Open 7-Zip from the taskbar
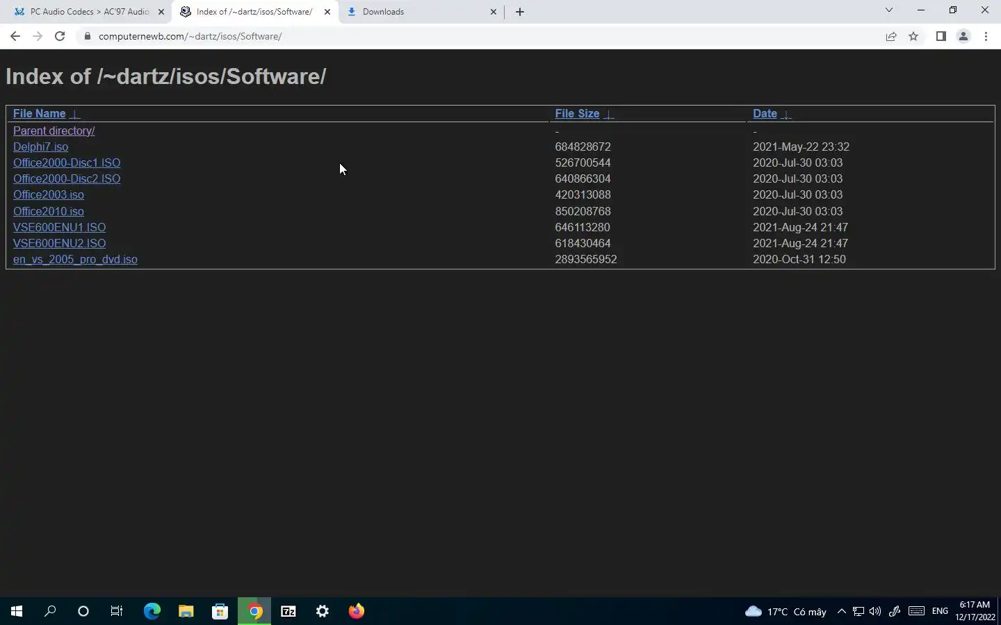The image size is (1001, 625). (288, 611)
